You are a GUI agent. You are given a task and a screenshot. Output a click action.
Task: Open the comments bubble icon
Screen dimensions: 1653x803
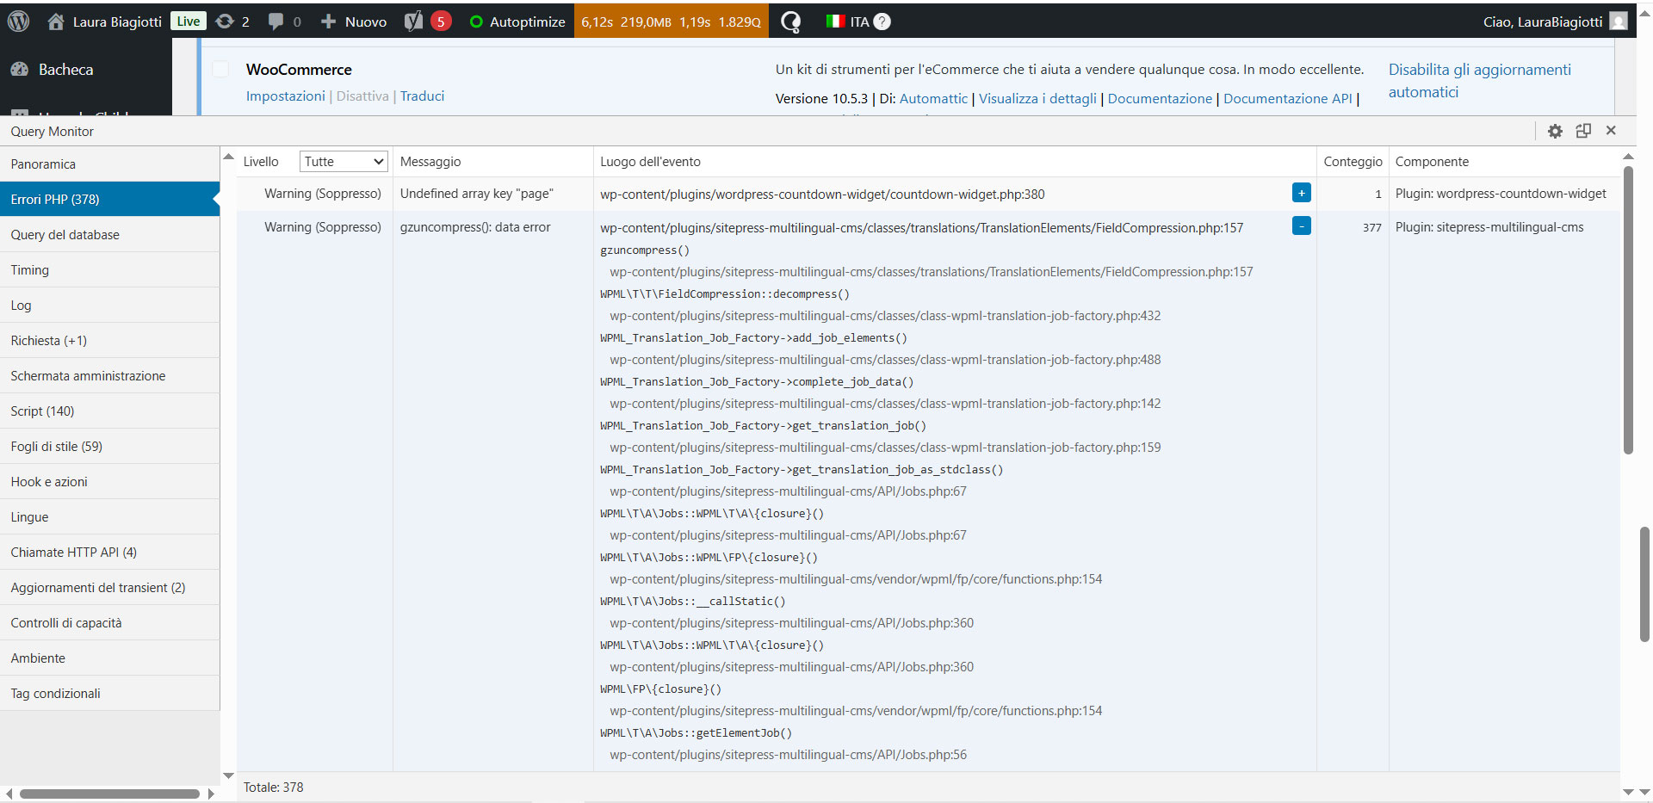(275, 22)
